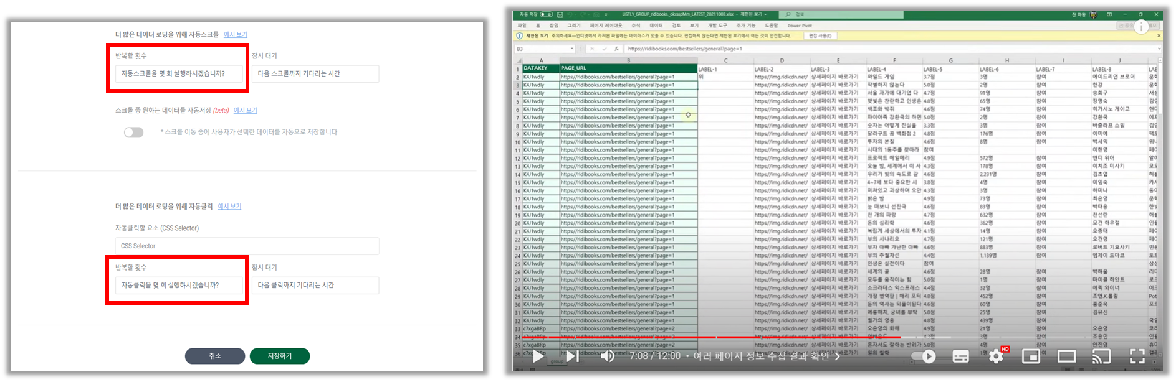
Task: Play the video
Action: pyautogui.click(x=538, y=356)
